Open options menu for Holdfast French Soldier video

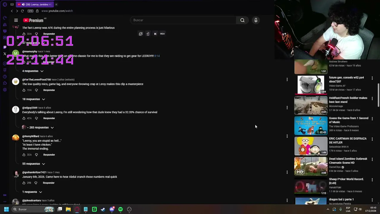click(372, 98)
